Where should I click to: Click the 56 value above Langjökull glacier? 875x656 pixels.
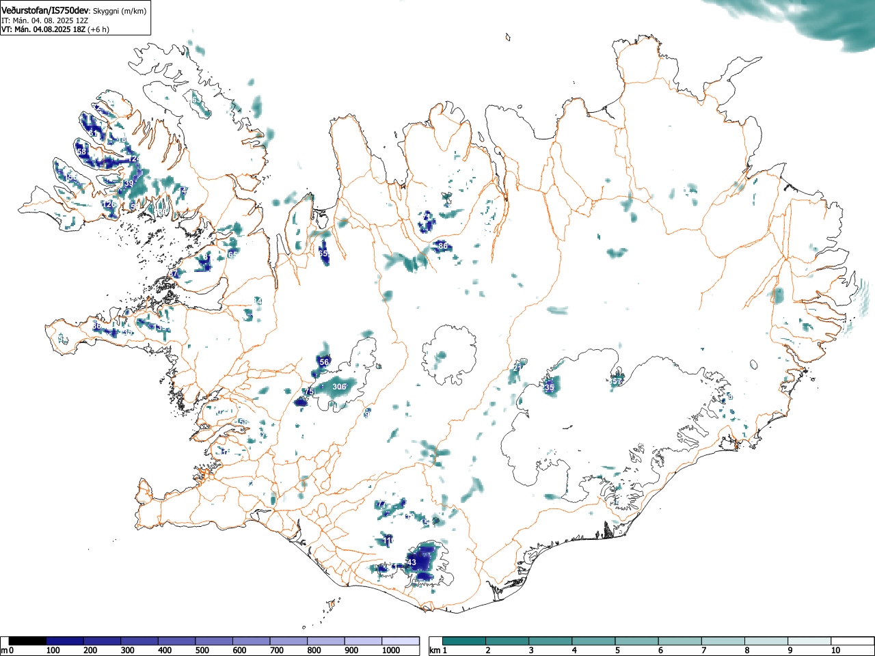tap(324, 362)
